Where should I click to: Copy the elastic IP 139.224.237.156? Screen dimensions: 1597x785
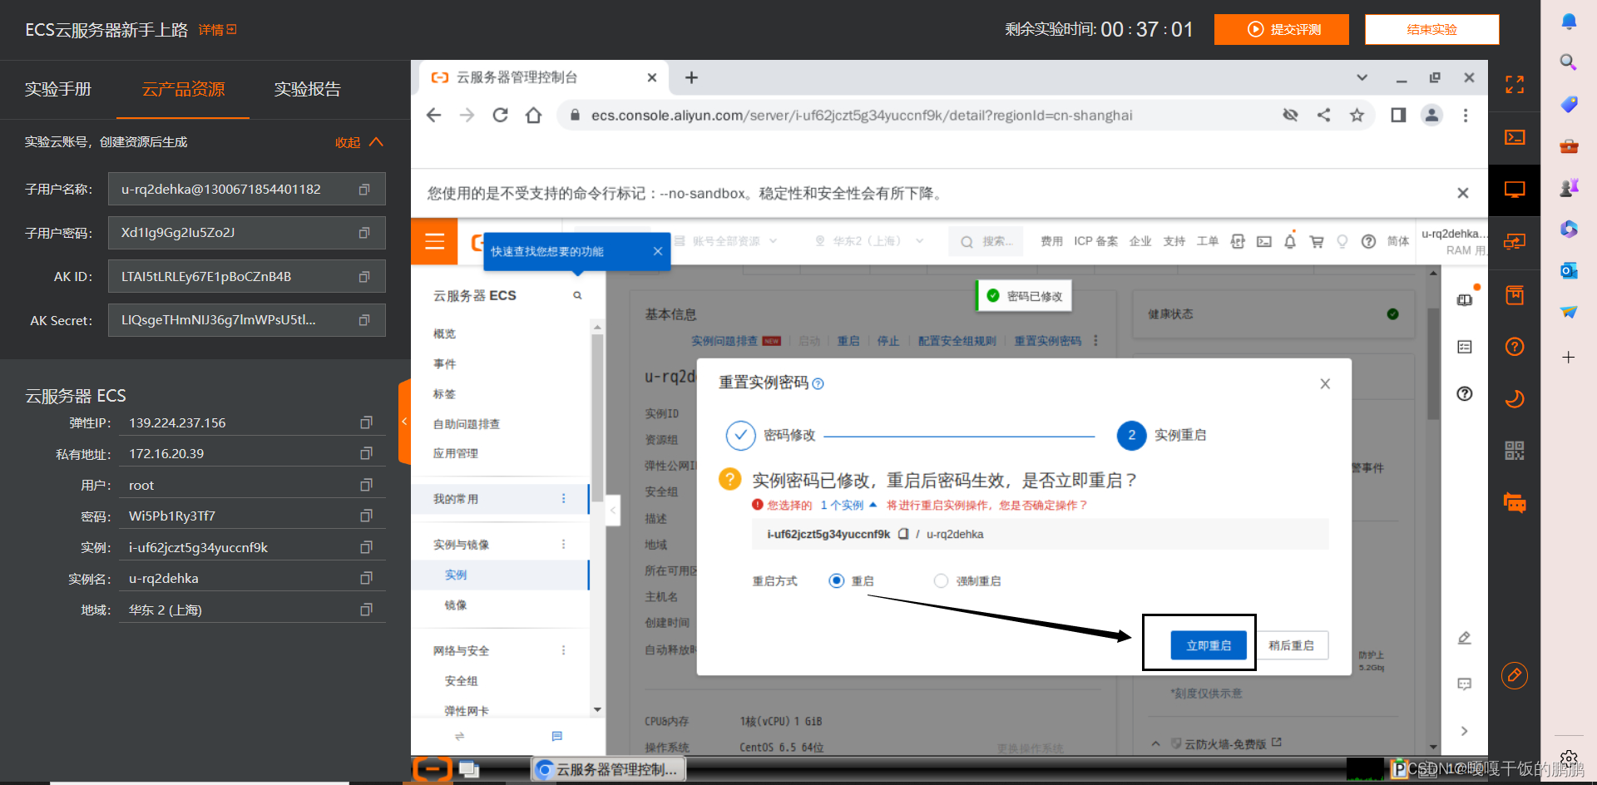(366, 422)
